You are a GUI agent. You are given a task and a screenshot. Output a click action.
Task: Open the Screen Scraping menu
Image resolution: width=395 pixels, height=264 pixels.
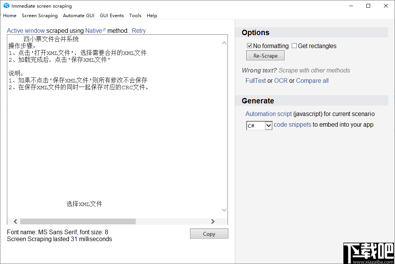tap(40, 16)
